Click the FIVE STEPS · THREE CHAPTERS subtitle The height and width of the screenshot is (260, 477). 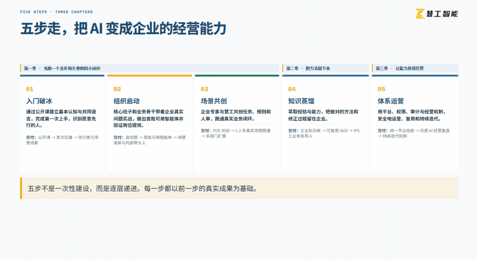tap(57, 12)
